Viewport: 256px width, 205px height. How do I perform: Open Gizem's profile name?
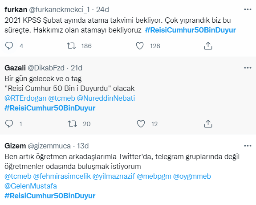pyautogui.click(x=15, y=146)
